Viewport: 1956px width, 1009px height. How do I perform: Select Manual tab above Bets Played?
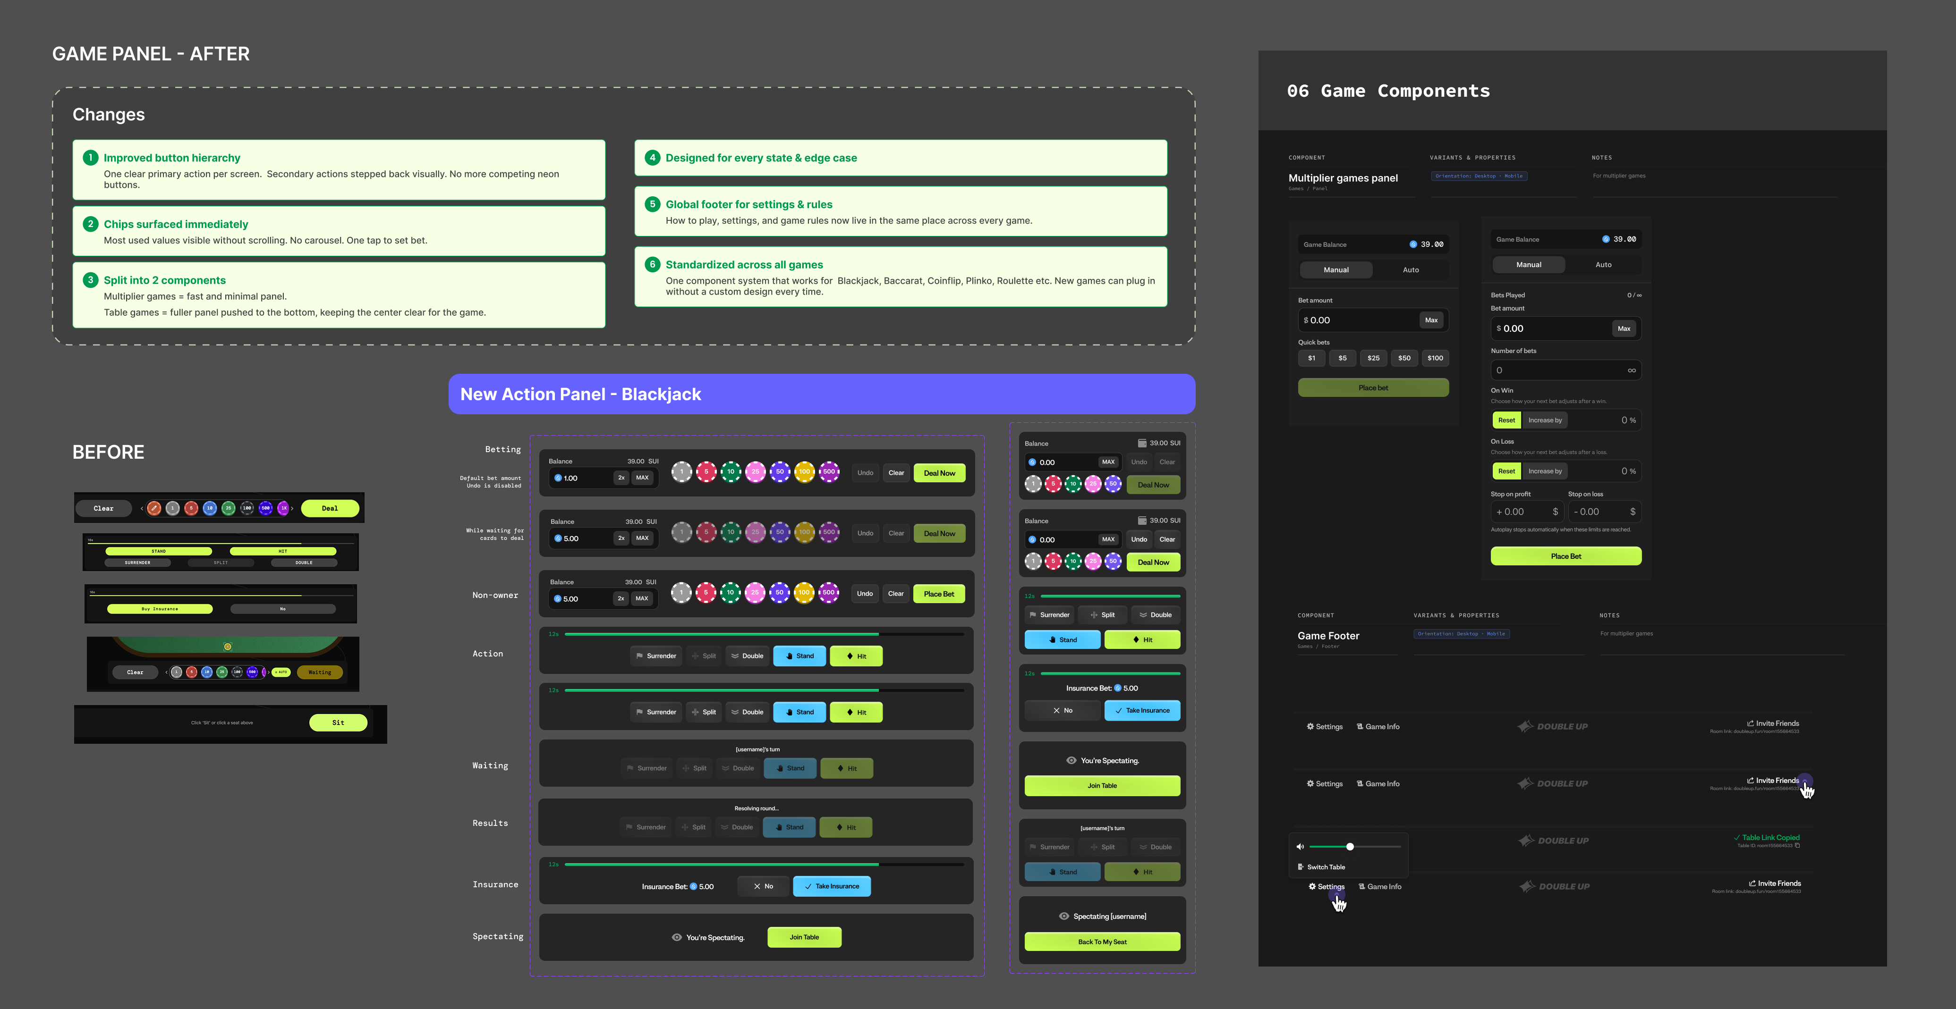[1529, 265]
